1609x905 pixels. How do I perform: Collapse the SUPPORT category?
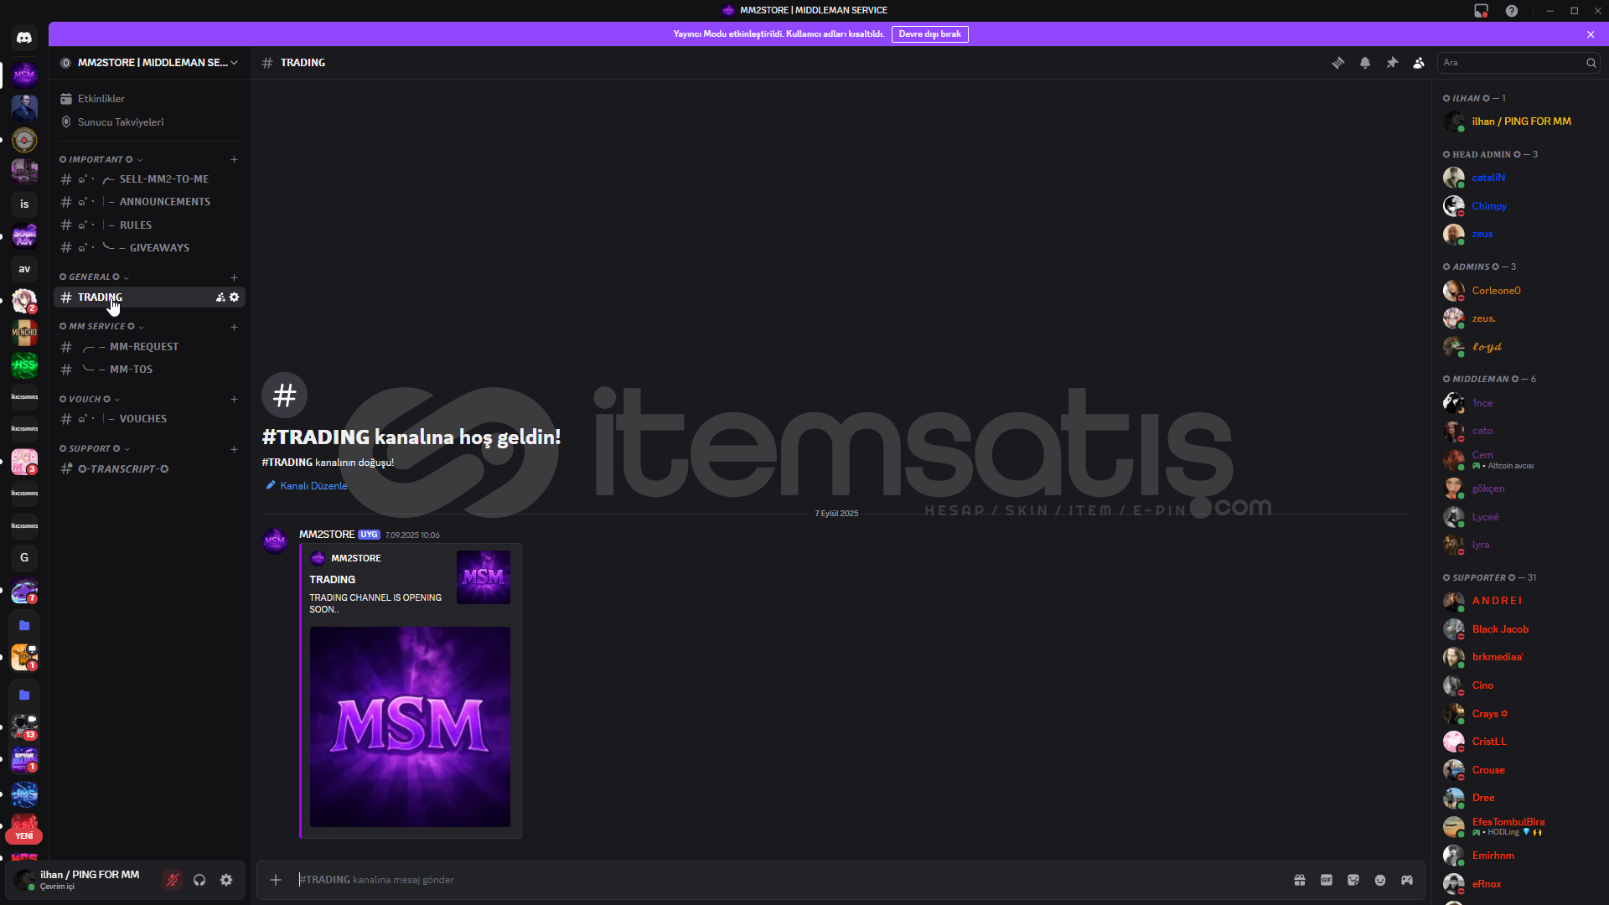pos(94,449)
